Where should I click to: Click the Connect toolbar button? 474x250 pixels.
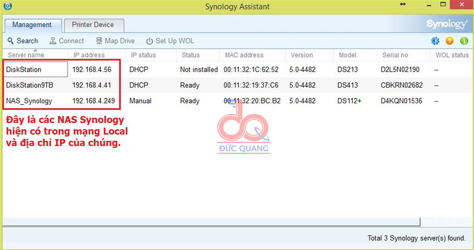pos(66,41)
